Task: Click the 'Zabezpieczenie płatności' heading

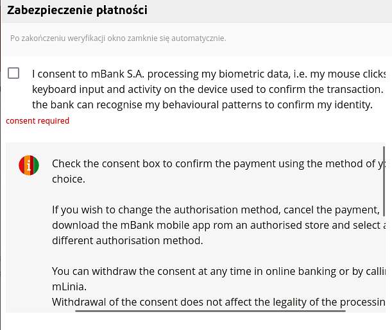Action: point(77,10)
